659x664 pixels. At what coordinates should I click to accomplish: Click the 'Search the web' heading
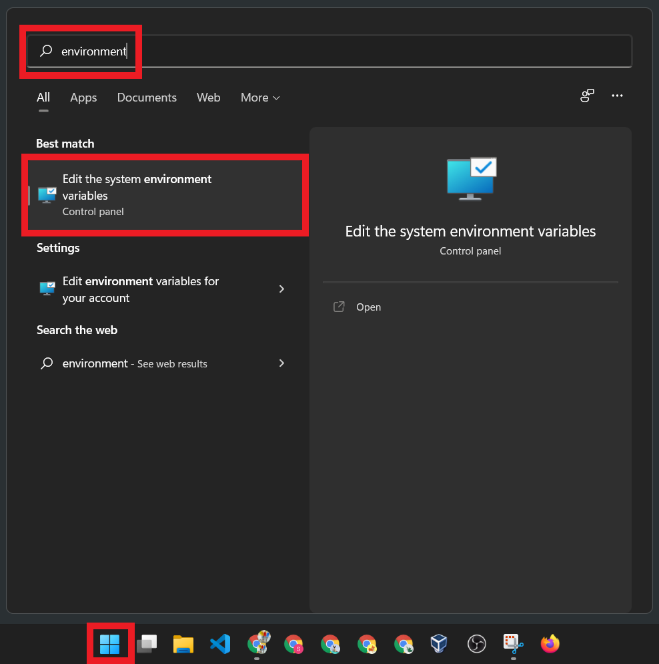click(77, 330)
